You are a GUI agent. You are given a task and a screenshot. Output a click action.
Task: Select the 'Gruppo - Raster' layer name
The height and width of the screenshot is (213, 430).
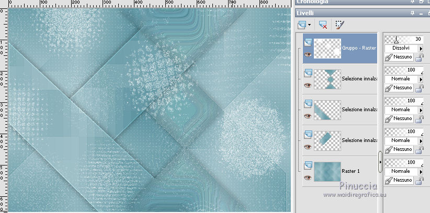point(359,48)
